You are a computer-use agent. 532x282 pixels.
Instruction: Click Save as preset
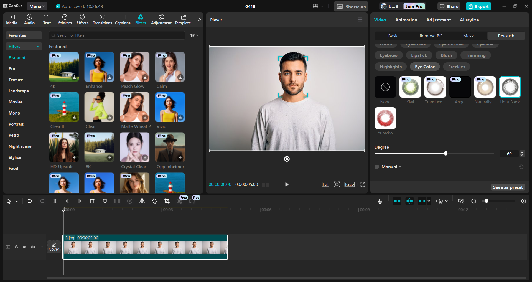pyautogui.click(x=508, y=187)
